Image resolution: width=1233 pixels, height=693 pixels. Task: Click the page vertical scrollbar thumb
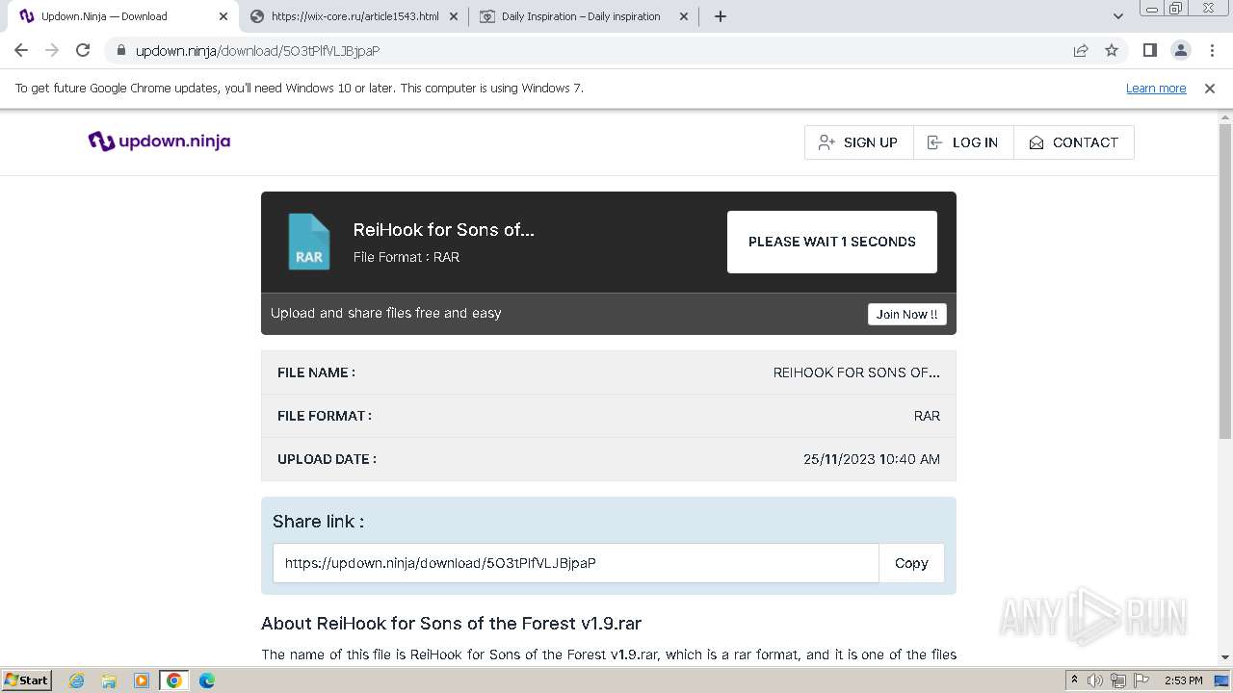click(x=1225, y=281)
